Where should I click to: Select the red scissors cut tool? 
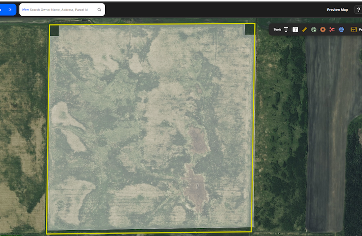[x=332, y=30]
